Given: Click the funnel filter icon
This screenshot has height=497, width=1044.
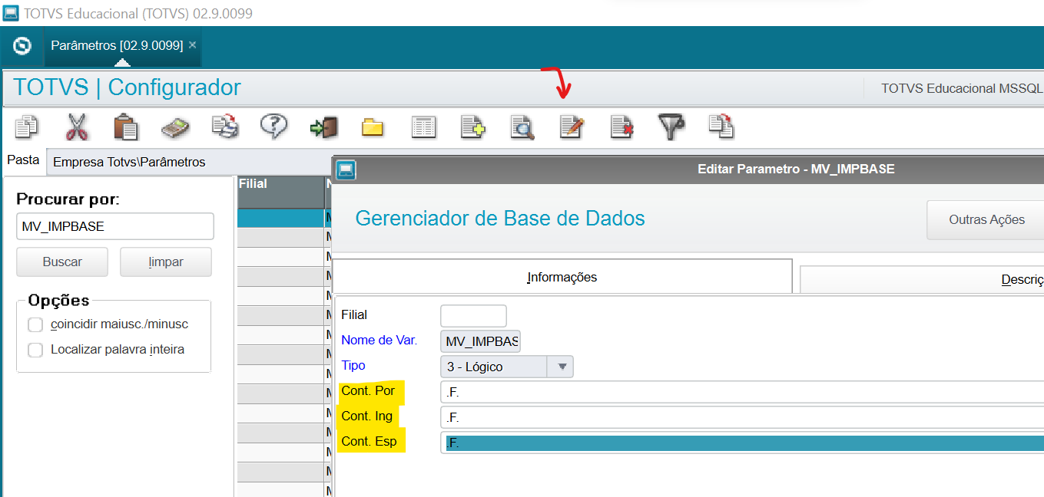Looking at the screenshot, I should (671, 127).
